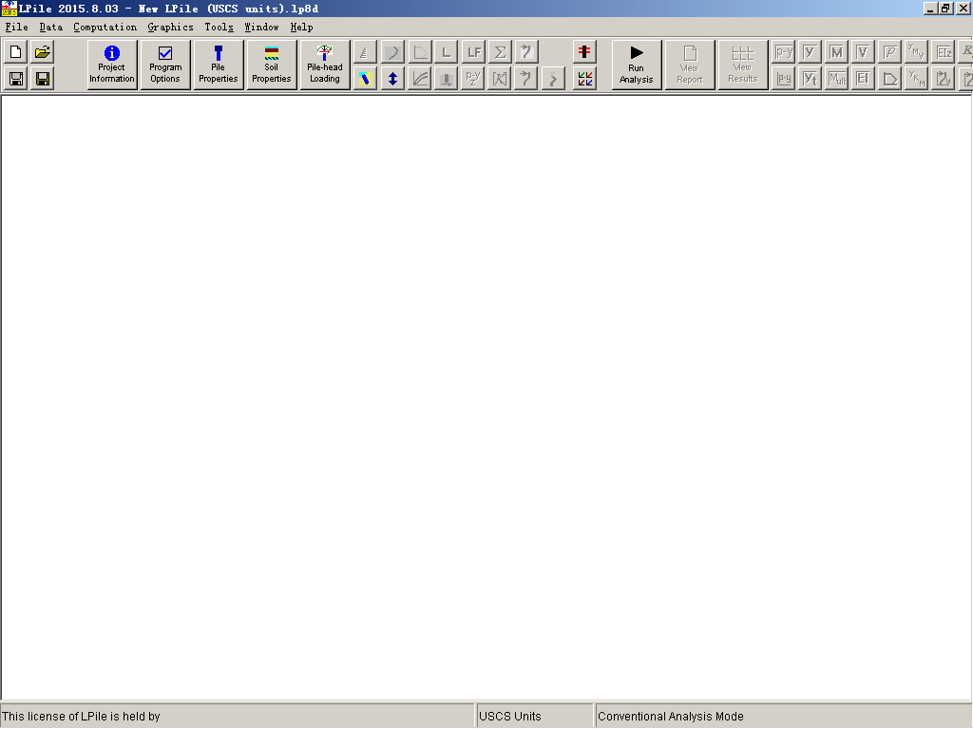Restore down the LPile window
Image resolution: width=973 pixels, height=729 pixels.
coord(945,8)
